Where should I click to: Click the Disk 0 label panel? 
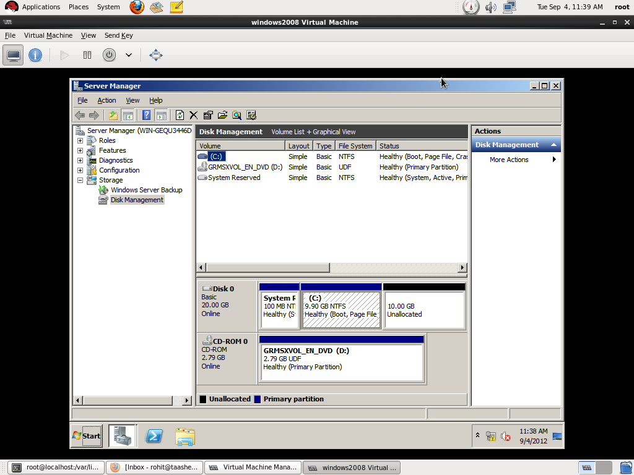click(x=227, y=306)
